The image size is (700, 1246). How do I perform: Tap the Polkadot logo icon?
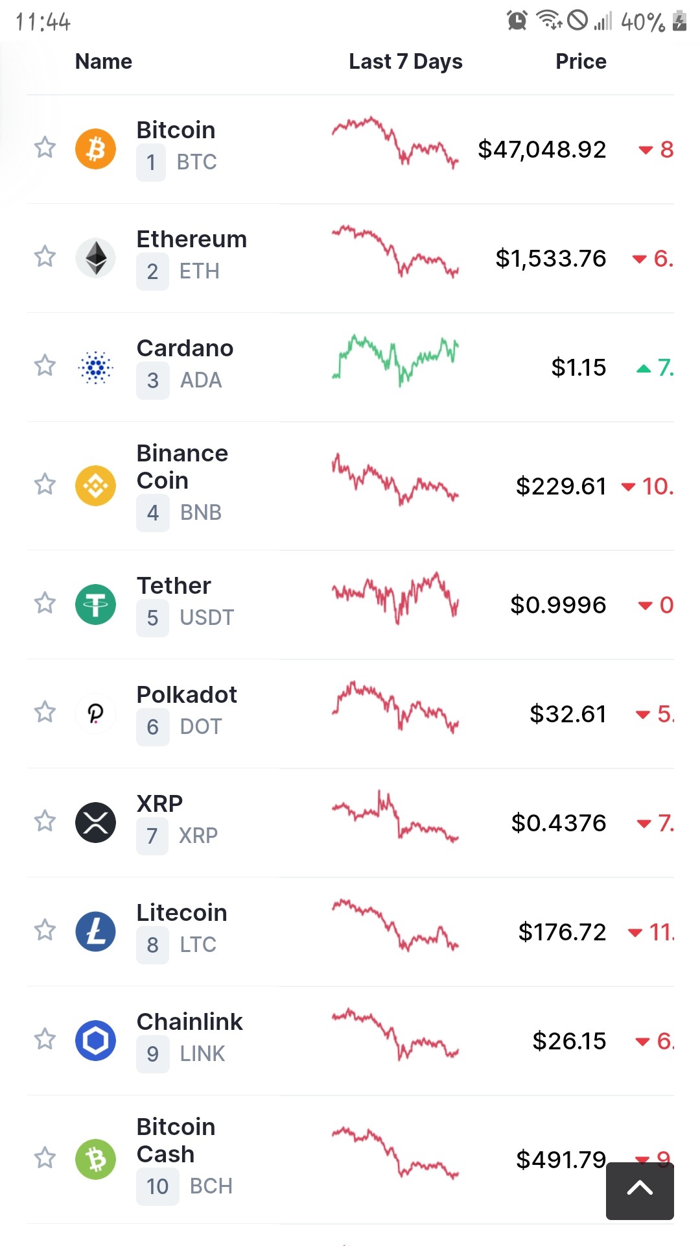click(95, 713)
